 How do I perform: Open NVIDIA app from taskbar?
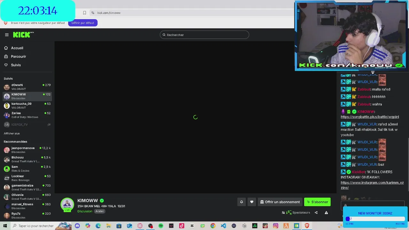pos(297,226)
